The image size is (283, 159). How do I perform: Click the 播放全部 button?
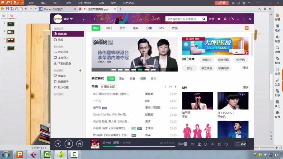click(x=108, y=87)
